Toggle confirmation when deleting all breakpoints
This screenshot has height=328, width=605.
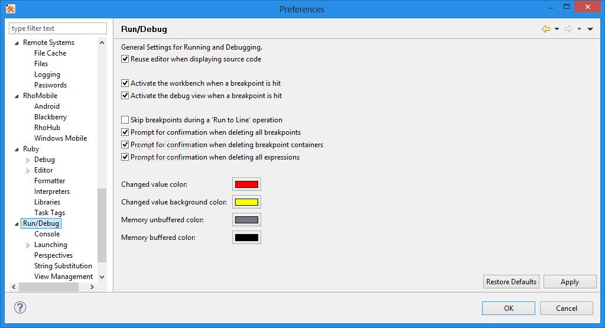[x=125, y=132]
